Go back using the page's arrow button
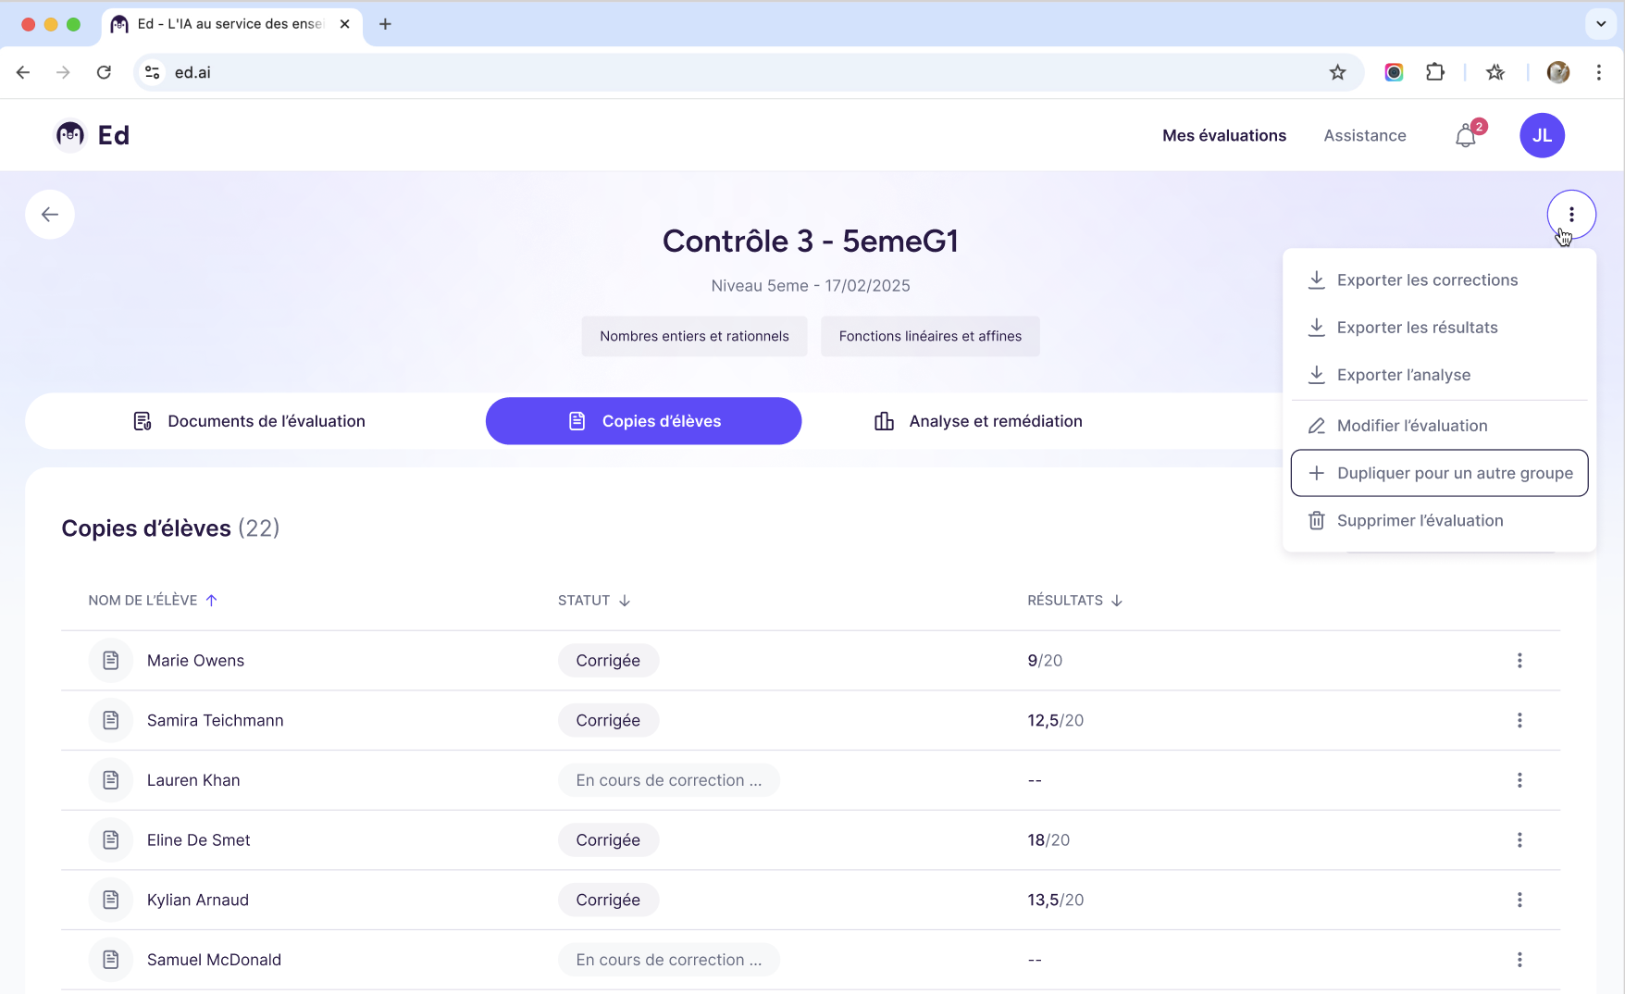The height and width of the screenshot is (994, 1625). pos(50,215)
